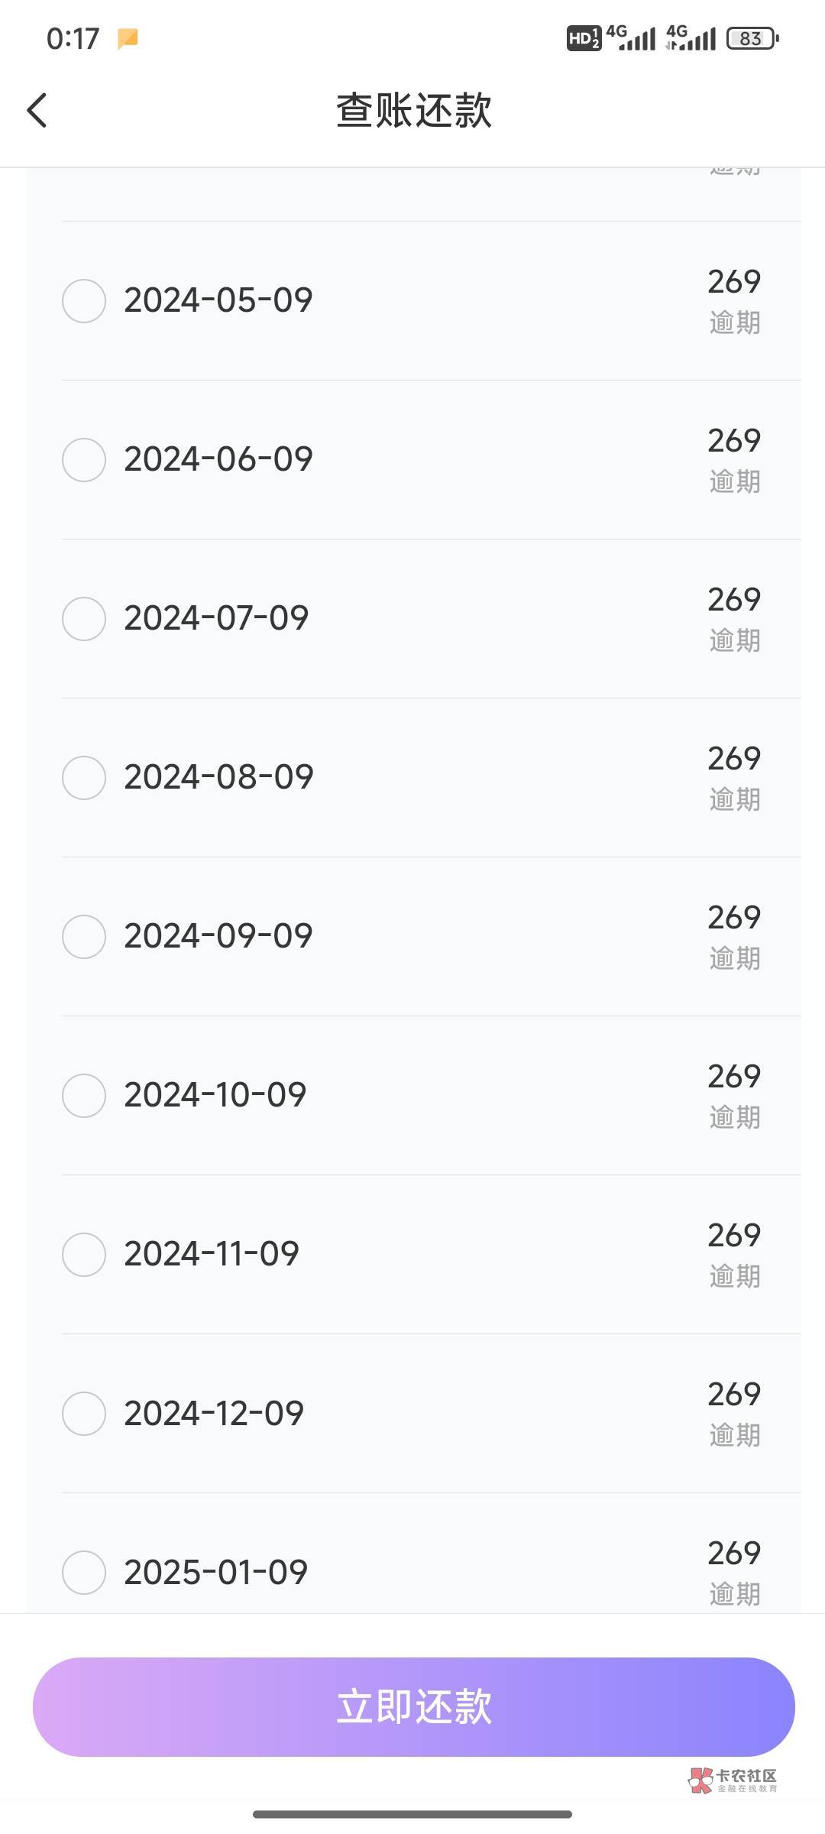Mark the 2024-11-09 repayment radio button

tap(84, 1254)
